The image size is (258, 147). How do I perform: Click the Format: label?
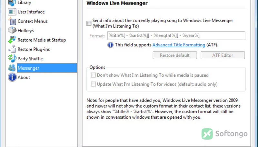click(x=97, y=36)
